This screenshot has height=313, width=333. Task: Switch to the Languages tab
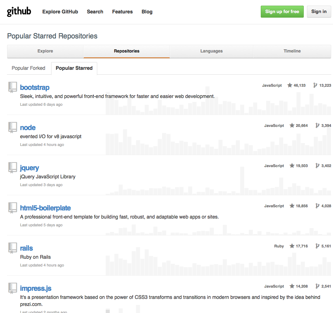tap(211, 51)
